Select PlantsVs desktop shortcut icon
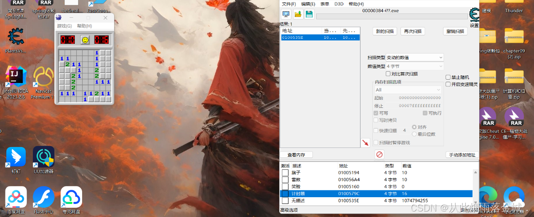The width and height of the screenshot is (534, 217). click(x=16, y=40)
